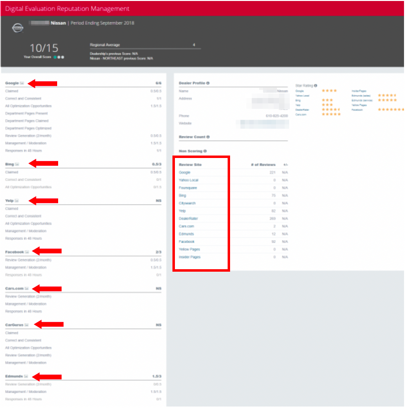Click the info icon next to Non Scoring

[205, 151]
